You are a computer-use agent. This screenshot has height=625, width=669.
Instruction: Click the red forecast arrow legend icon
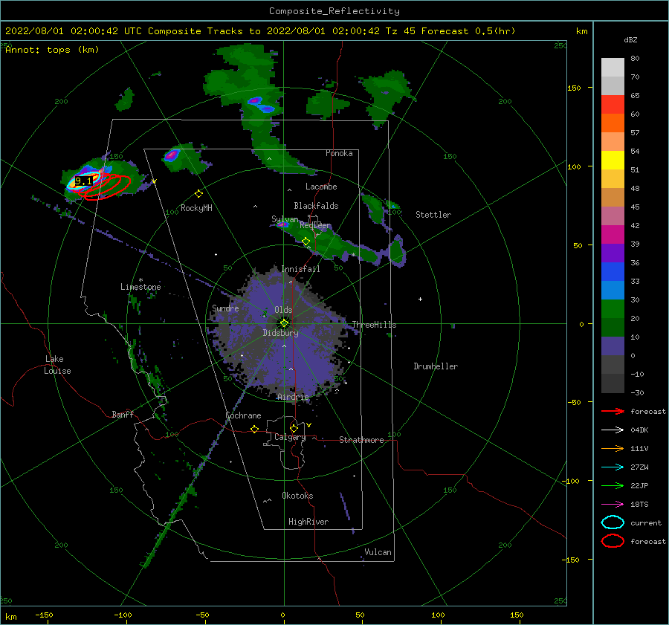pos(613,411)
